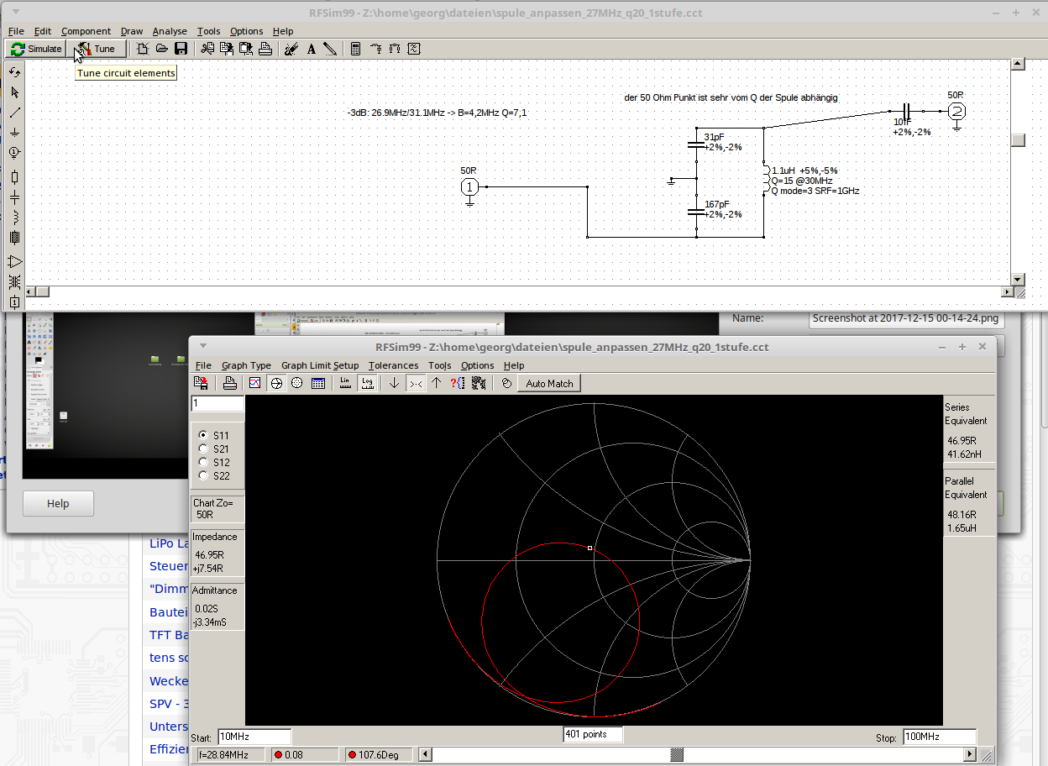Click the print icon in graph window
Image resolution: width=1048 pixels, height=766 pixels.
[229, 383]
